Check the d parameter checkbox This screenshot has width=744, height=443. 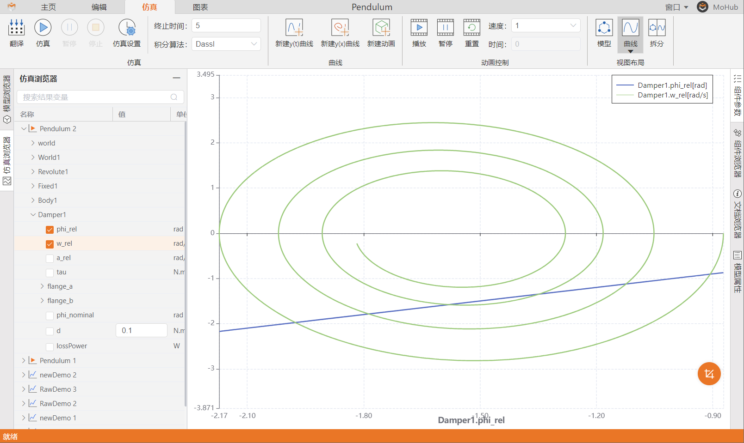(50, 331)
